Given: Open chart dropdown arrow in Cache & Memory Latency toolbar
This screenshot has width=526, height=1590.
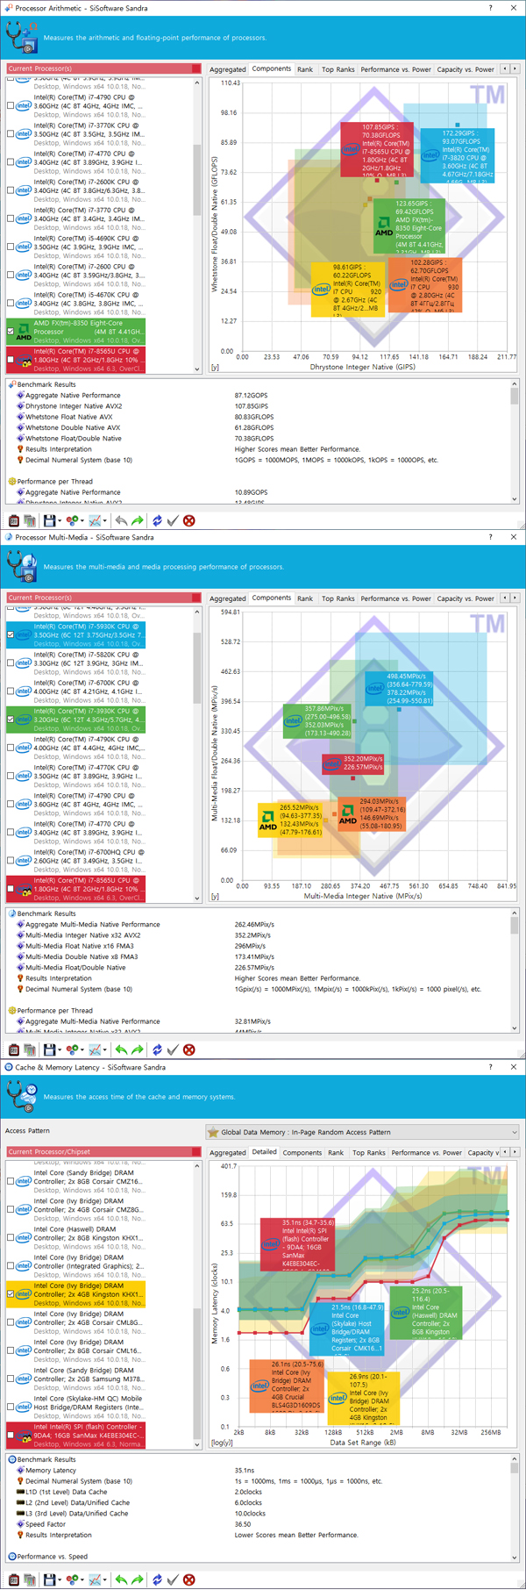Looking at the screenshot, I should point(105,1580).
